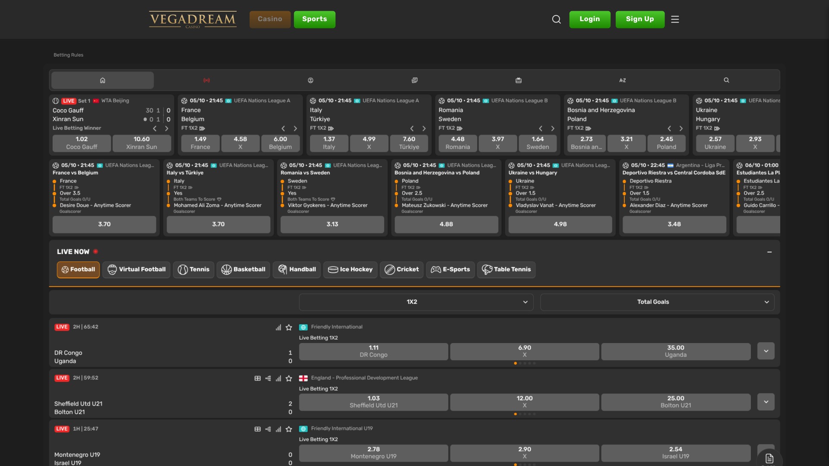The image size is (829, 466).
Task: Favorite the DR Congo vs Uganda match star
Action: (x=289, y=327)
